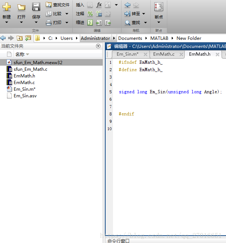
Task: Open the Save (保存) dropdown arrow
Action: [36, 22]
